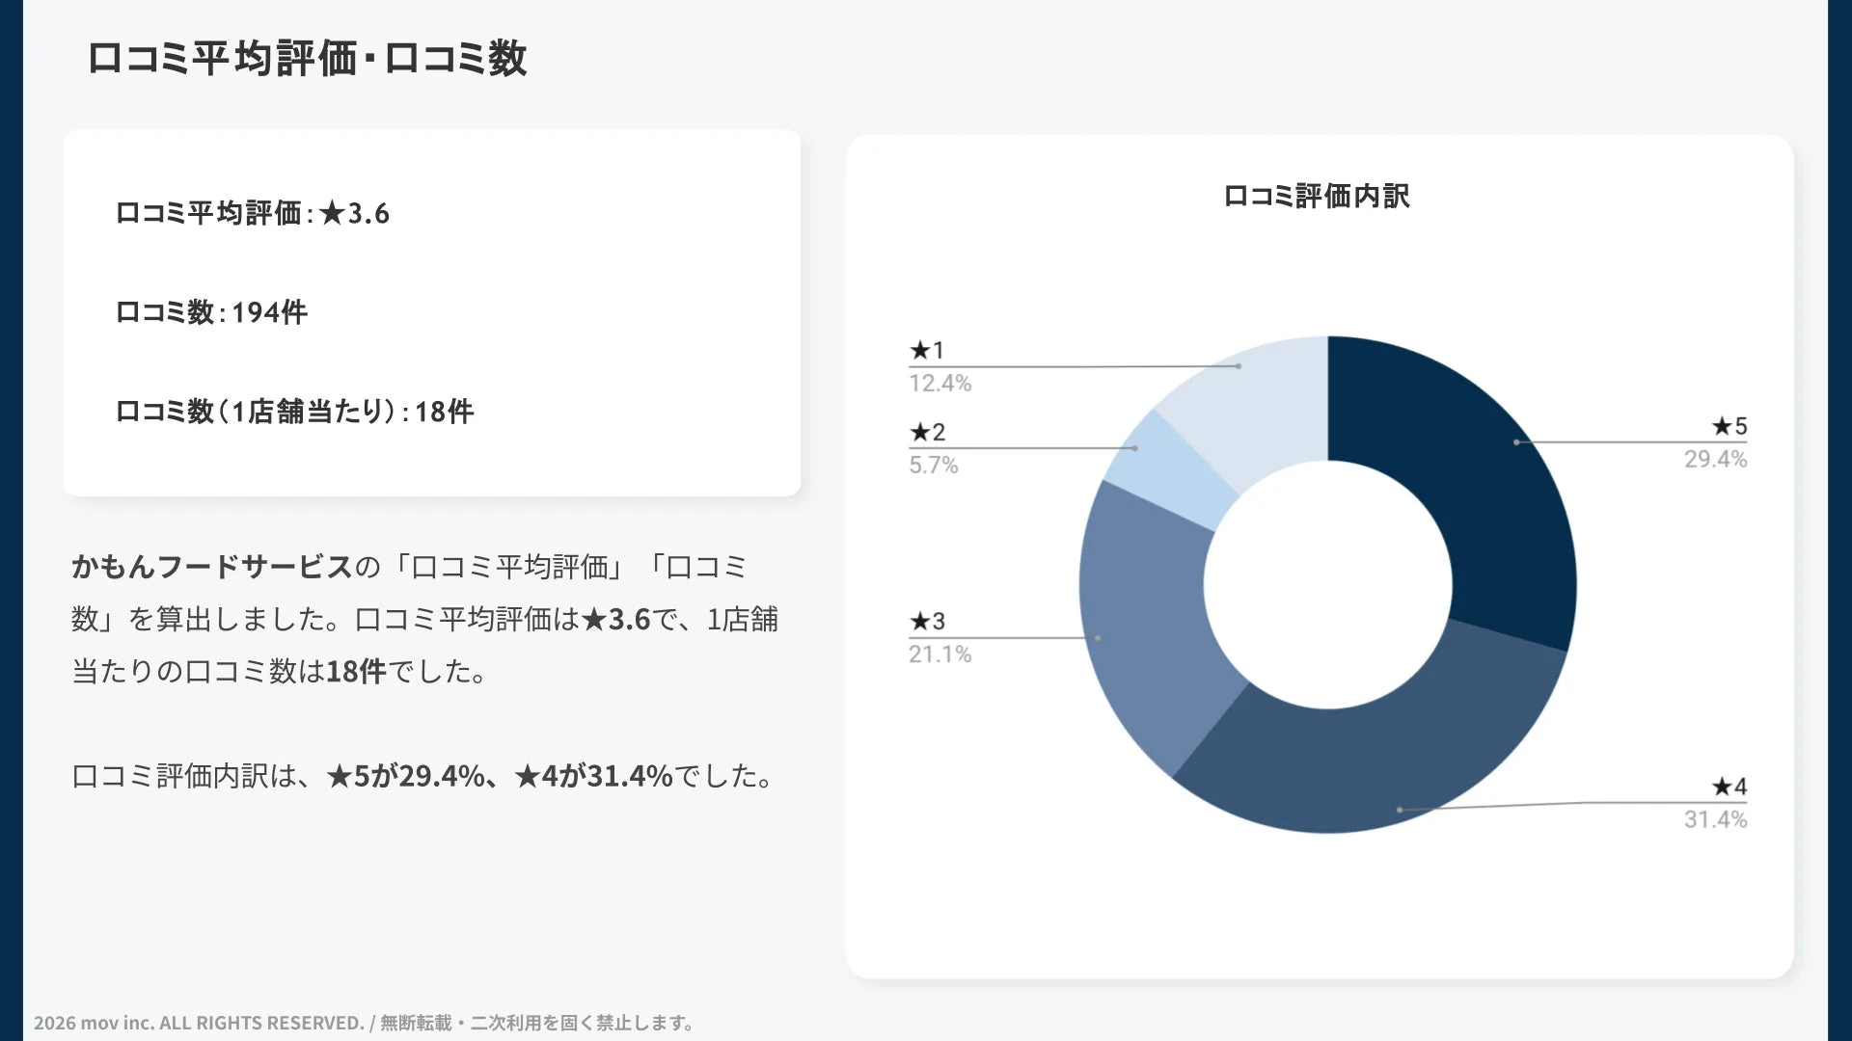
Task: Select the 口コミ平均評価：★3.6 text
Action: (255, 210)
